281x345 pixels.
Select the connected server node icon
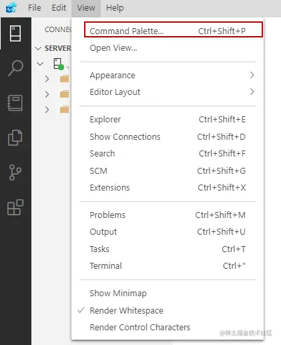pyautogui.click(x=59, y=64)
